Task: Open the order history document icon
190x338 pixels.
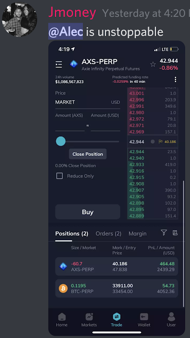Action: (175, 232)
